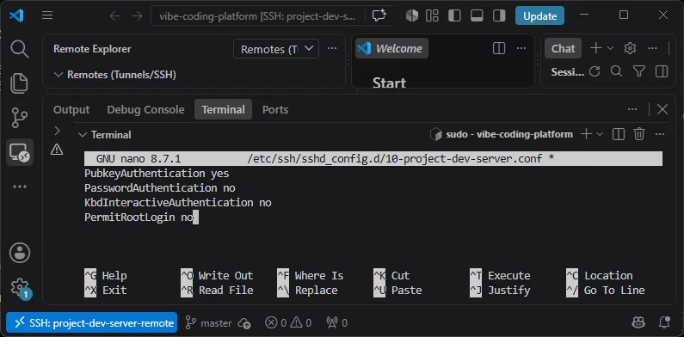Click the PasswordAuthentication no line
This screenshot has width=684, height=337.
tap(160, 188)
